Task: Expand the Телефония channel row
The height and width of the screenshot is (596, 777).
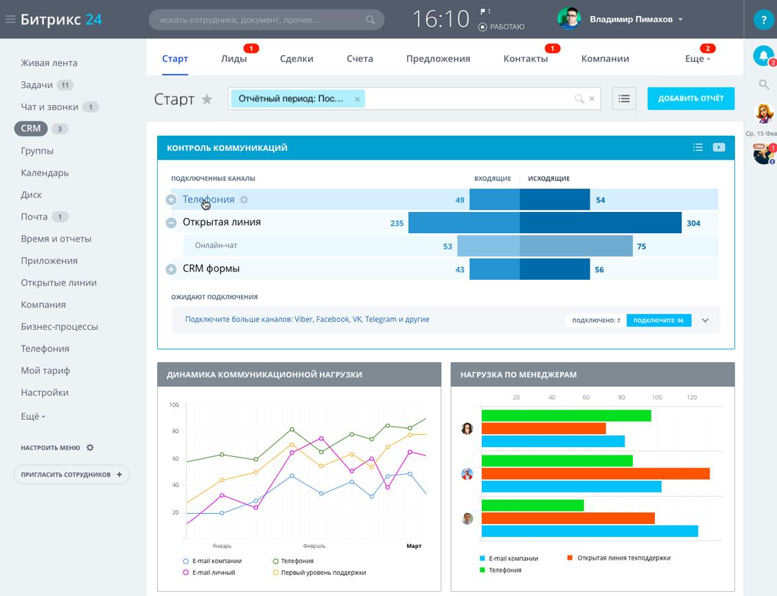Action: click(x=171, y=200)
